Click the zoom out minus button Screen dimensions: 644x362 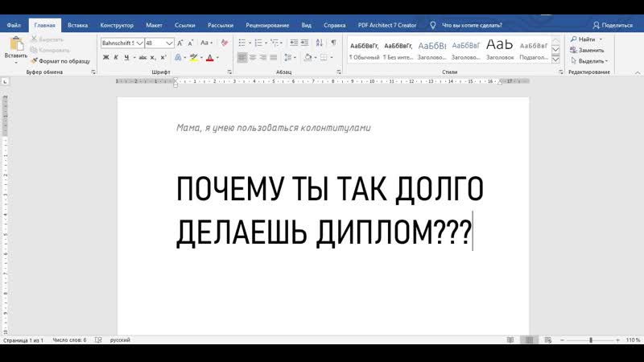pyautogui.click(x=562, y=339)
